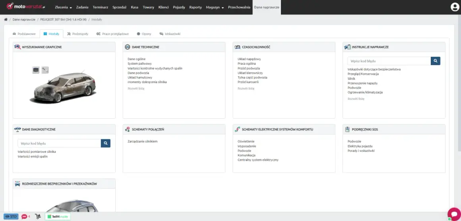461x221 pixels.
Task: Open the Dane naprawcze menu
Action: pos(267,7)
